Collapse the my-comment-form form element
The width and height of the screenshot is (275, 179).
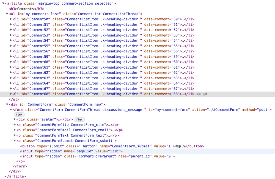click(11, 110)
